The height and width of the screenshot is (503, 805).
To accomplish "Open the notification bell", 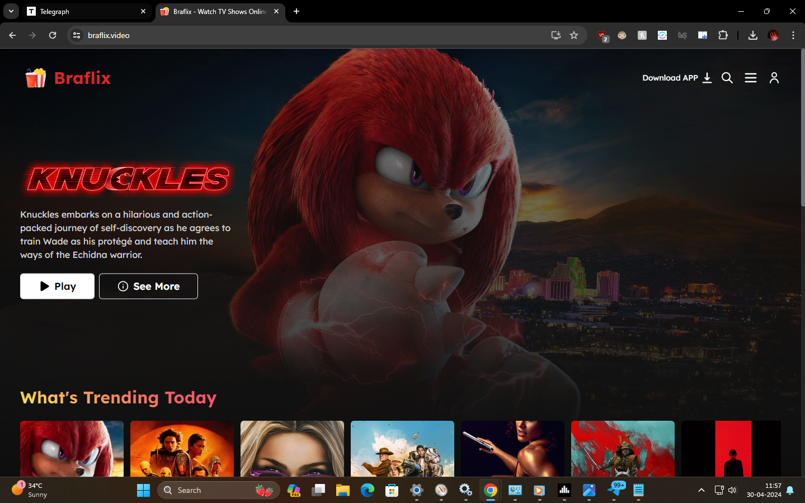I will tap(790, 490).
